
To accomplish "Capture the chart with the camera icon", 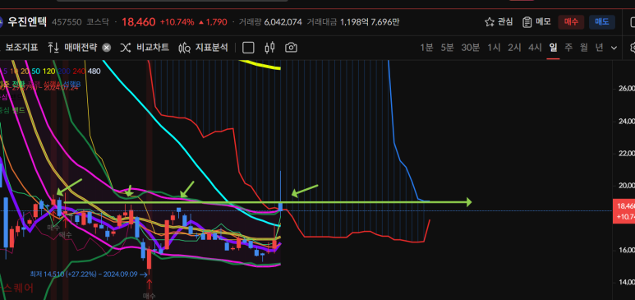I will [x=291, y=48].
